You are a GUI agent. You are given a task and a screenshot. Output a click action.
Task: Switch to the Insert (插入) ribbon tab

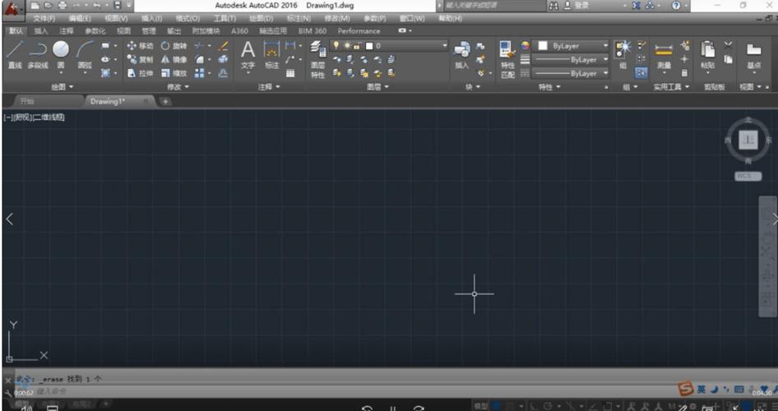[x=41, y=30]
